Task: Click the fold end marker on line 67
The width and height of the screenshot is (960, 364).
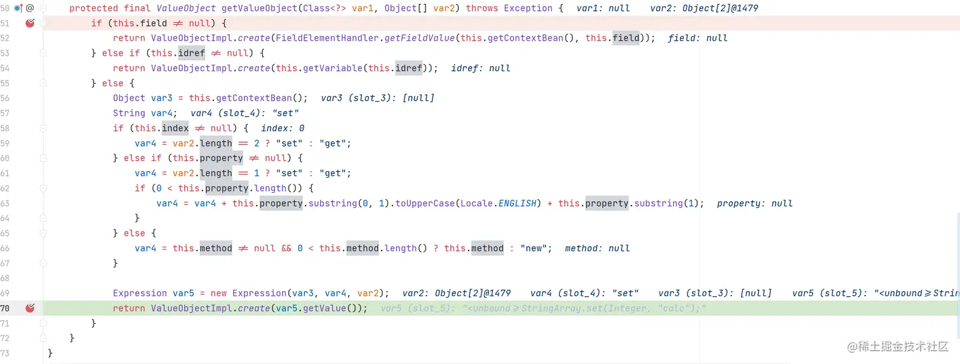Action: point(44,263)
